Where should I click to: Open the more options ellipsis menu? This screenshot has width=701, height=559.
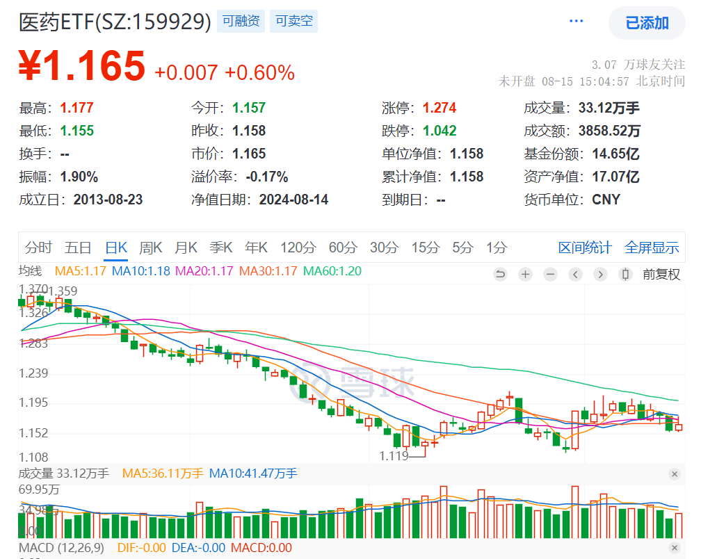[x=576, y=21]
